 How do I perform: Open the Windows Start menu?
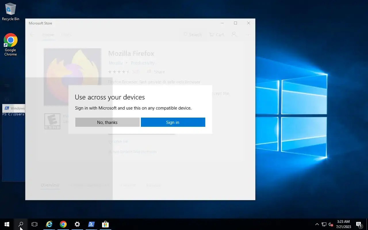click(7, 224)
